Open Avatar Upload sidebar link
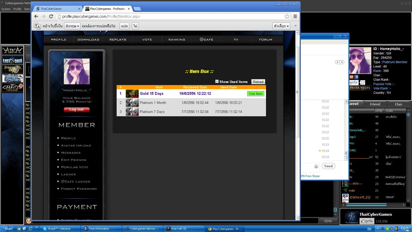This screenshot has width=412, height=232. (x=76, y=146)
